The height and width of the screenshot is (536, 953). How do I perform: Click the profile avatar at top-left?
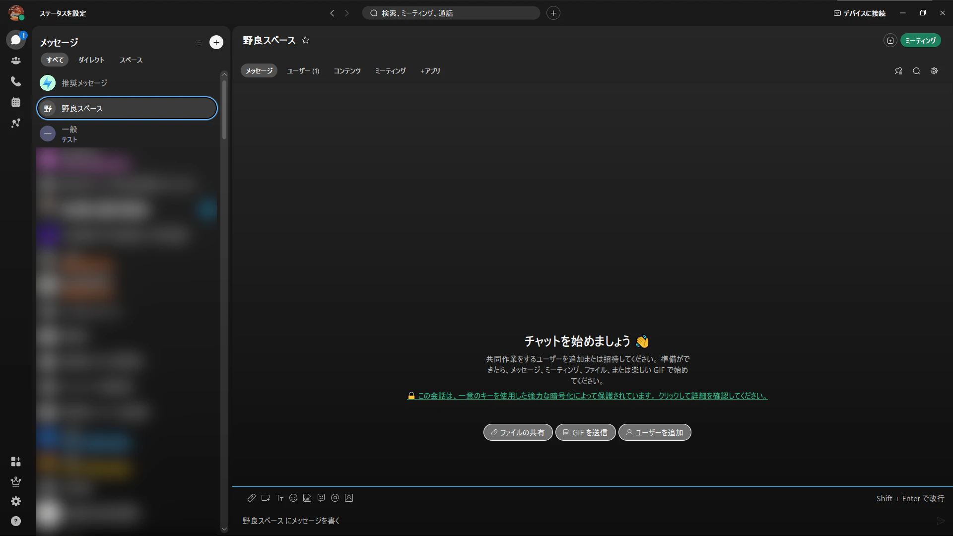[16, 13]
